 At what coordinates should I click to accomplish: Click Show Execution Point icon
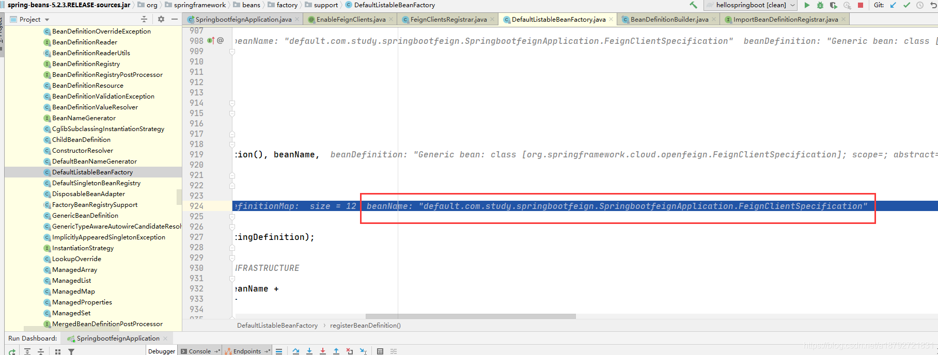point(279,351)
